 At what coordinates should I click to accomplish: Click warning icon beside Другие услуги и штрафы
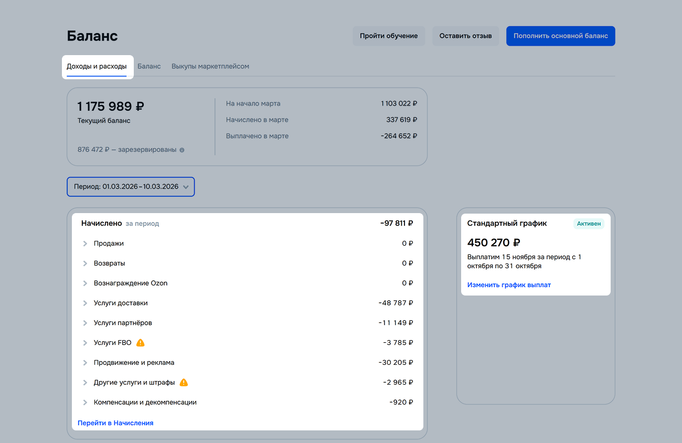(184, 383)
